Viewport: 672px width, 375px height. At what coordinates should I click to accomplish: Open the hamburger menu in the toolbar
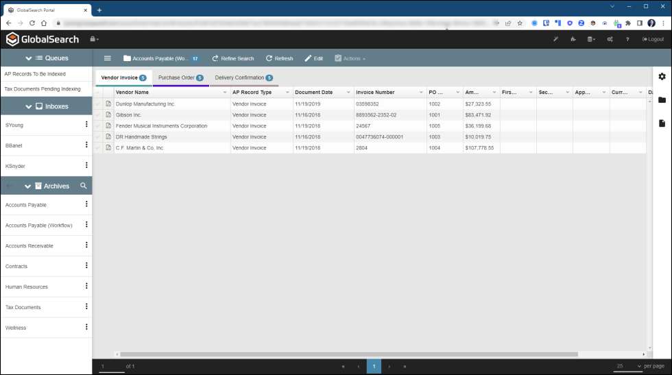(108, 58)
